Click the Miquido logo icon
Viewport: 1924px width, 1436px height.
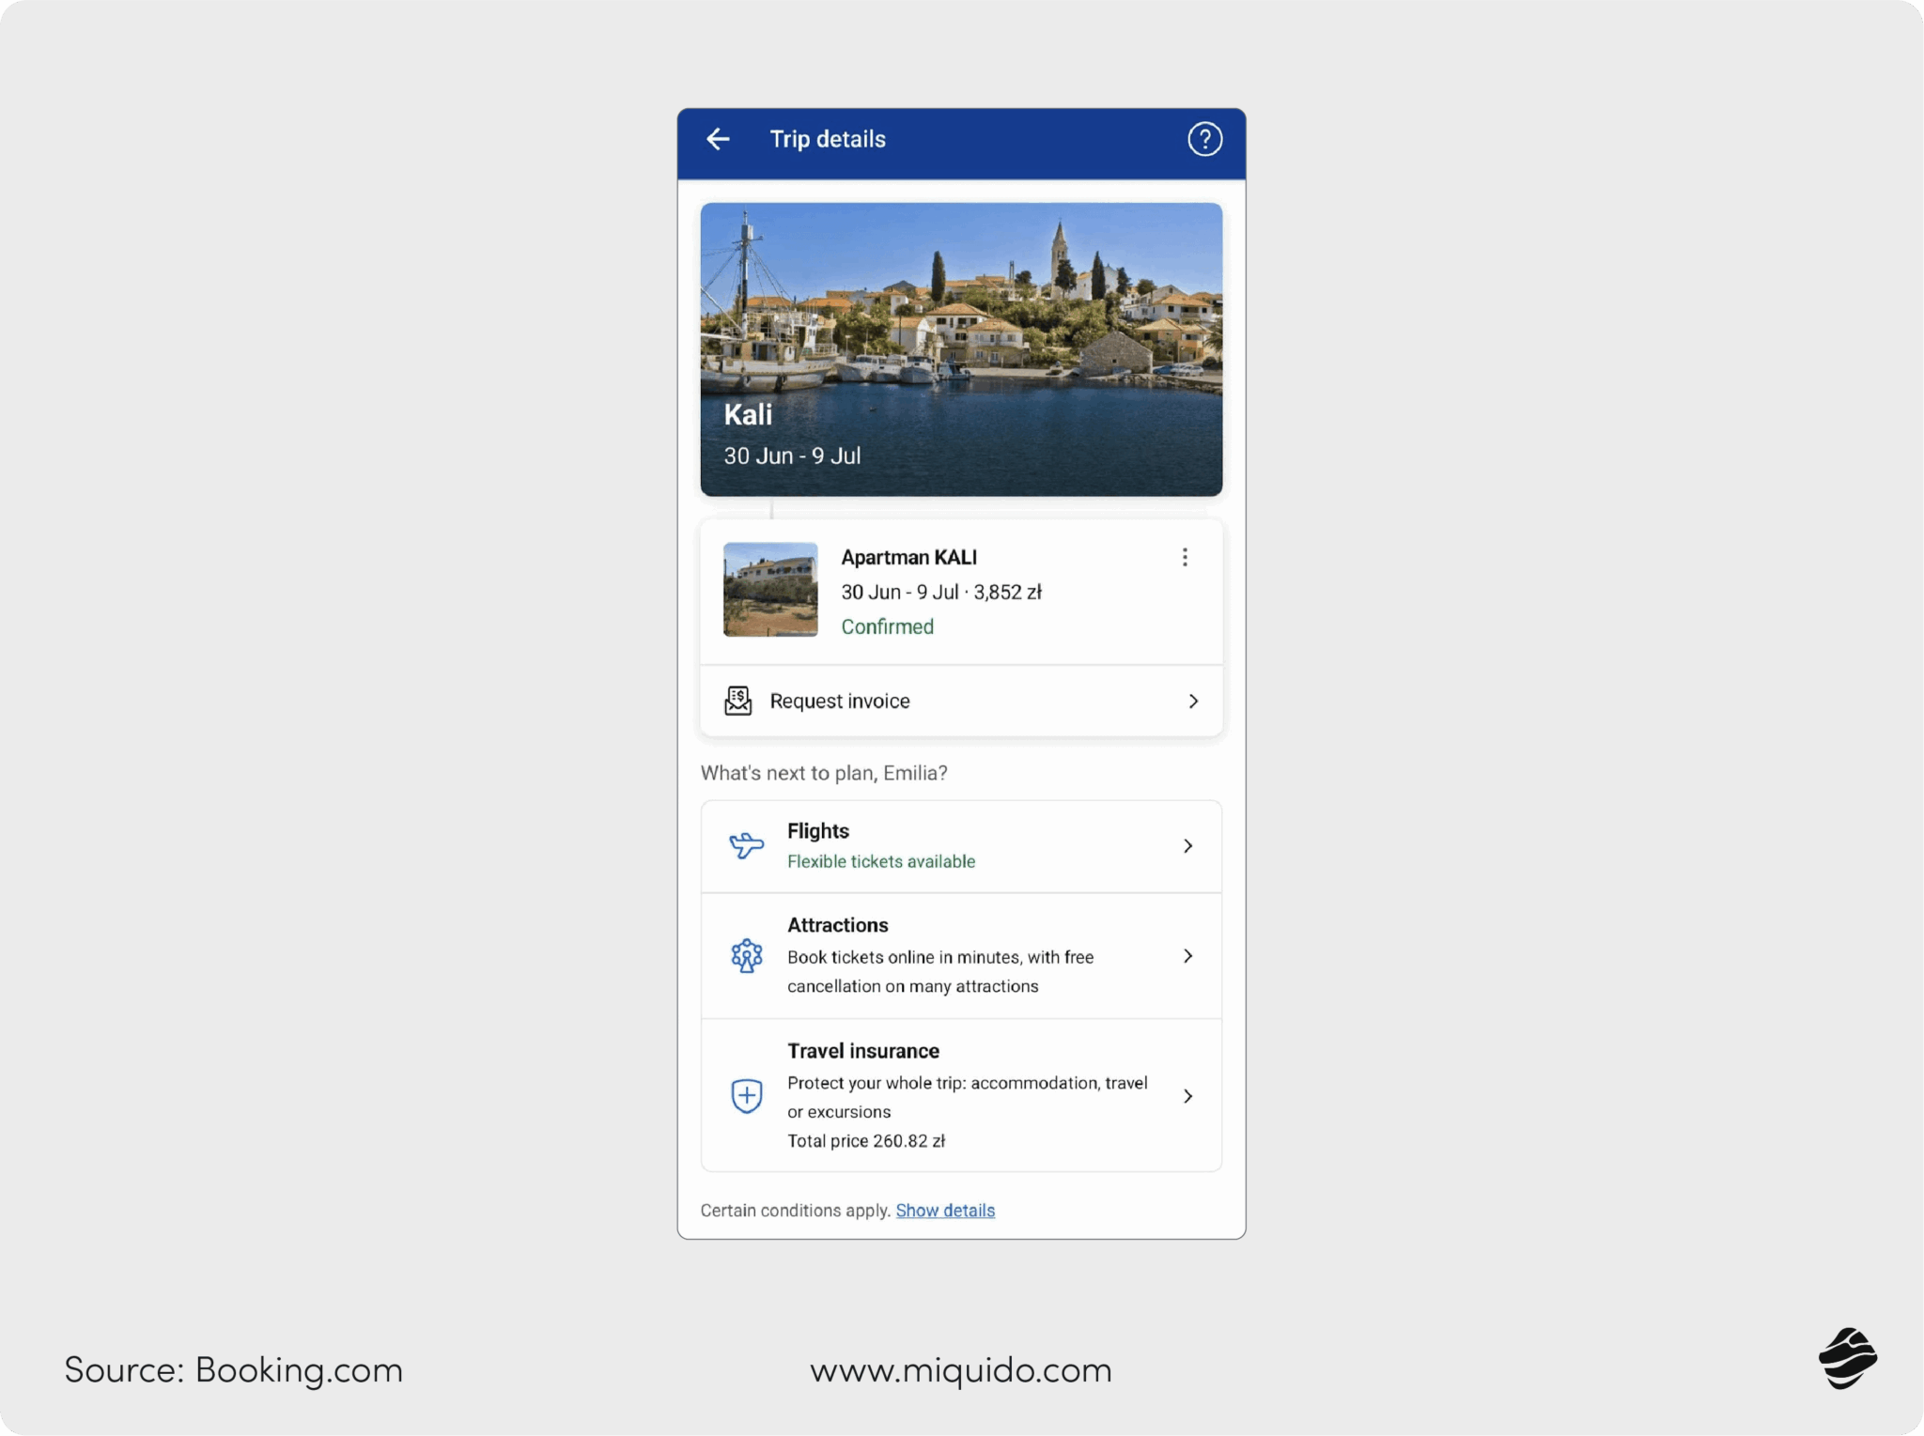pos(1847,1358)
